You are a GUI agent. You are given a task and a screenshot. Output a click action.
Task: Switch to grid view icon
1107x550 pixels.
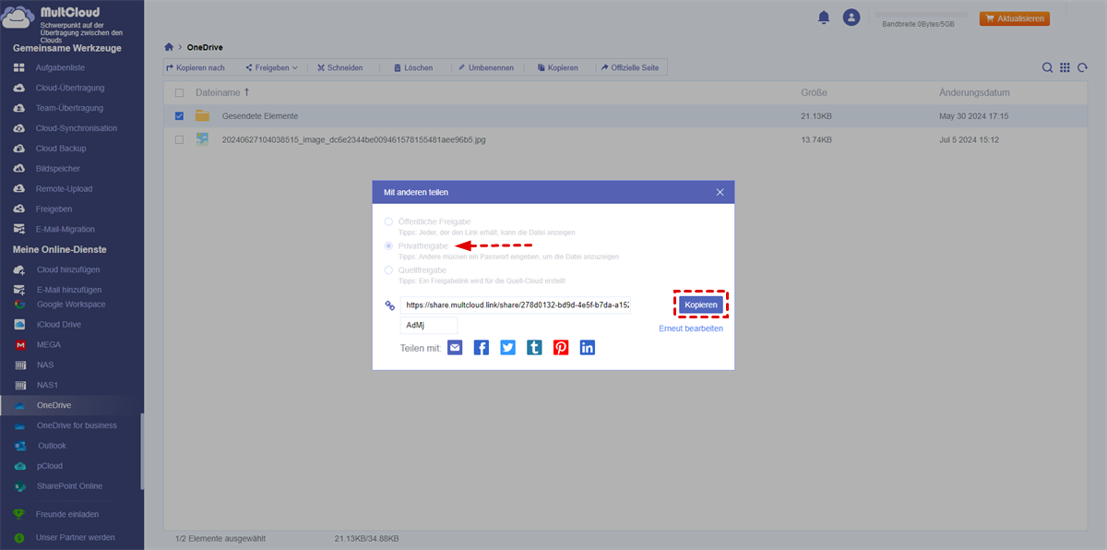coord(1065,67)
